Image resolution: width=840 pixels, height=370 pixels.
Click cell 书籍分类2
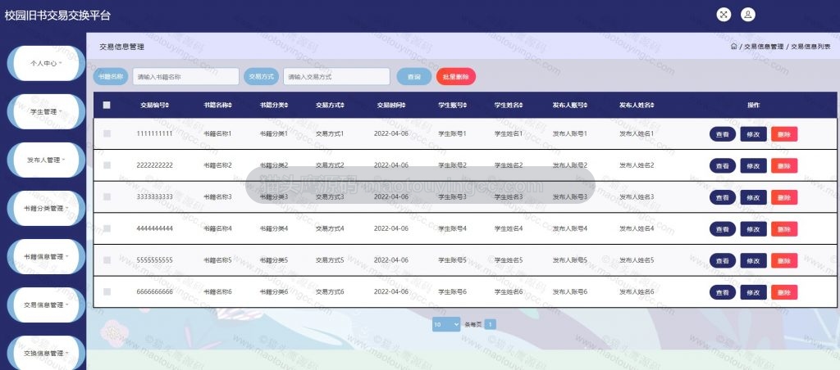tap(274, 165)
